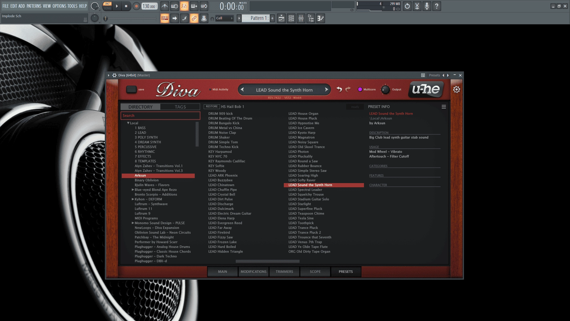The image size is (570, 321).
Task: Open the piano roll view
Action: [321, 18]
